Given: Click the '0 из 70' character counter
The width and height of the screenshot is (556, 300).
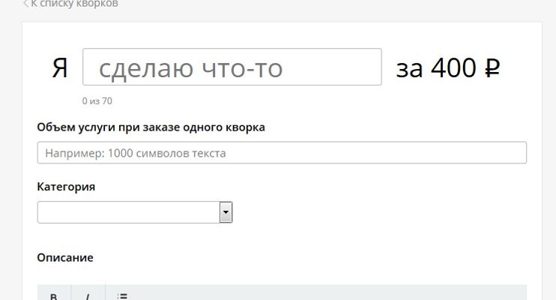Looking at the screenshot, I should pyautogui.click(x=97, y=100).
